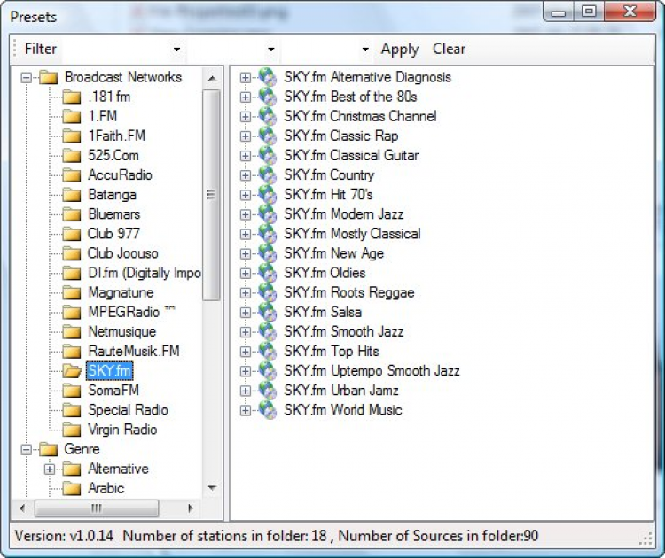Expand the SKY.fm Top Hits station node
Image resolution: width=665 pixels, height=558 pixels.
click(245, 352)
